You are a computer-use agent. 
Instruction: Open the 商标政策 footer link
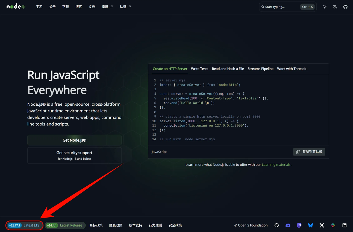96,225
